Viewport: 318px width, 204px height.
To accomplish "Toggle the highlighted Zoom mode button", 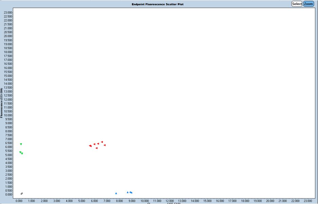I will click(x=308, y=4).
